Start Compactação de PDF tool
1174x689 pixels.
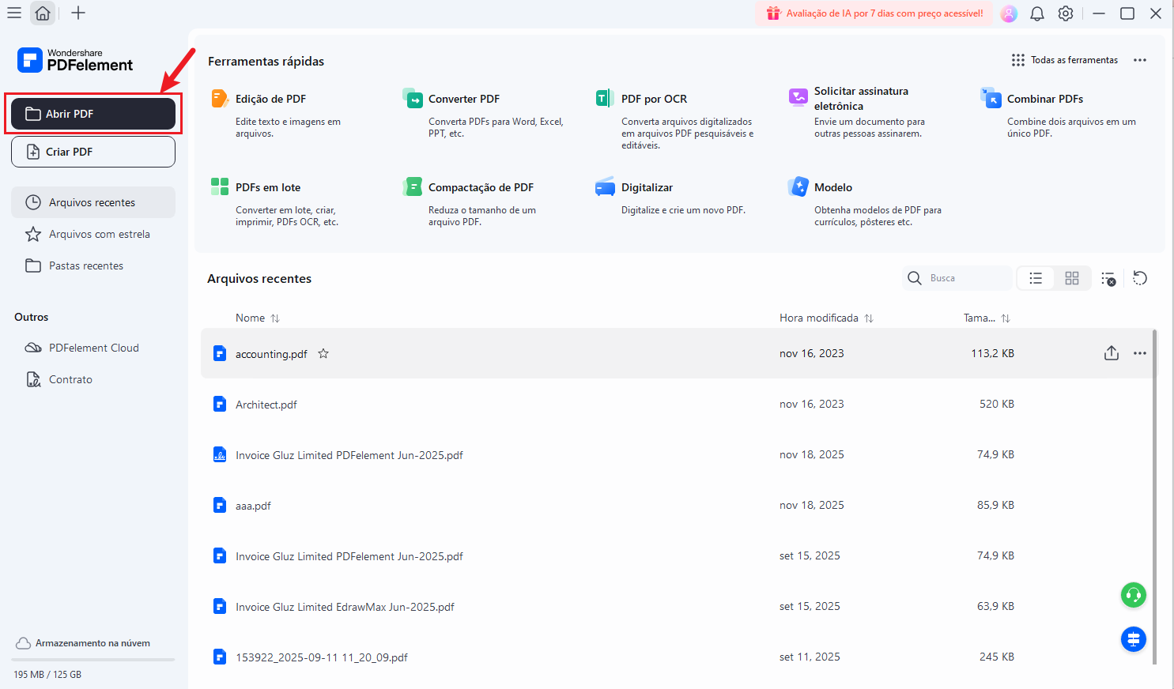(480, 187)
